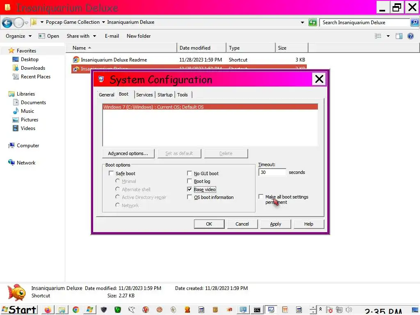Open the Share with dropdown
This screenshot has height=315, width=420.
click(x=81, y=36)
